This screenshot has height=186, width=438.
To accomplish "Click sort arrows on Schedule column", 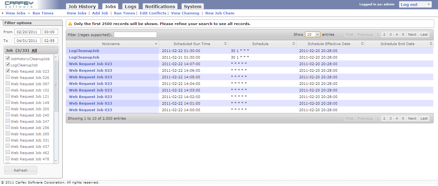I will click(294, 44).
